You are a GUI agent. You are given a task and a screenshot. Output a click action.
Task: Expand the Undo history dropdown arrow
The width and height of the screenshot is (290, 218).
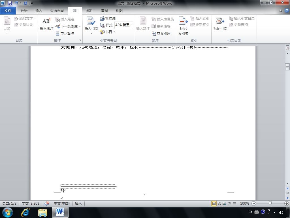[x=20, y=3]
